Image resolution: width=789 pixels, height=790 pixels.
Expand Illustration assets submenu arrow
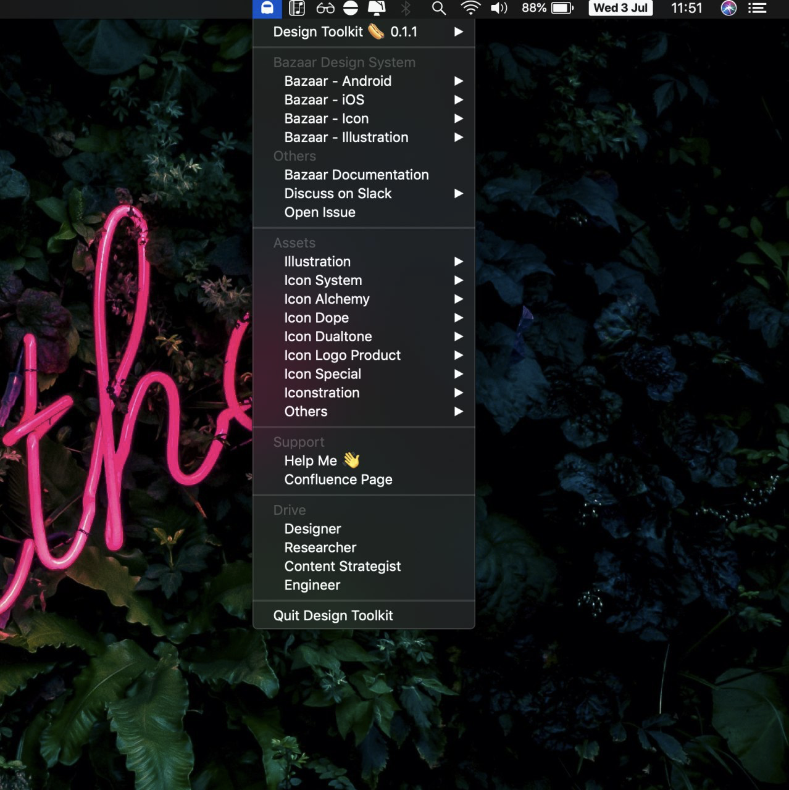click(459, 262)
